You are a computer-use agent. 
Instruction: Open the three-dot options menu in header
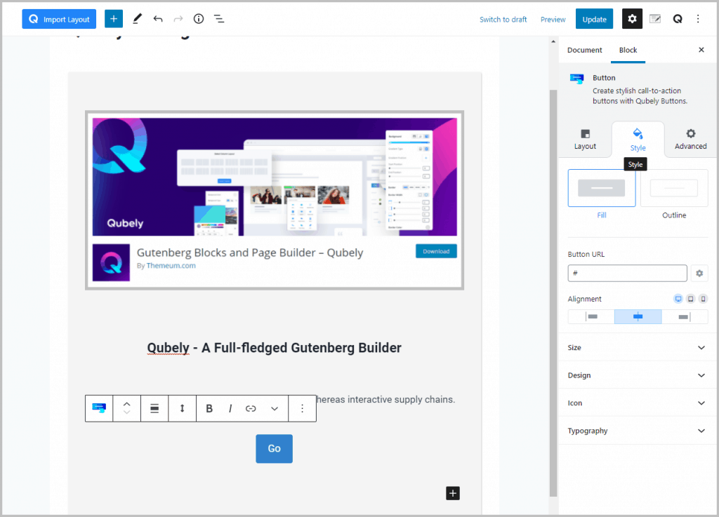pos(698,19)
